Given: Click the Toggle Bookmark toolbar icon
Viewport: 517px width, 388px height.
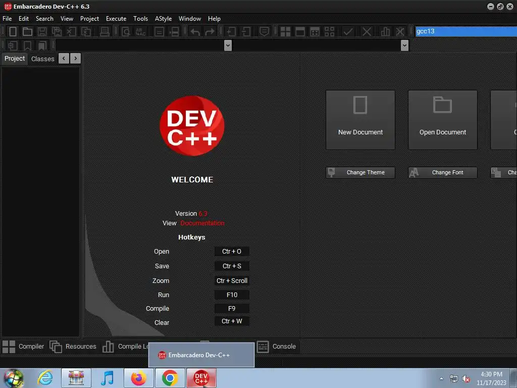Looking at the screenshot, I should [x=28, y=45].
